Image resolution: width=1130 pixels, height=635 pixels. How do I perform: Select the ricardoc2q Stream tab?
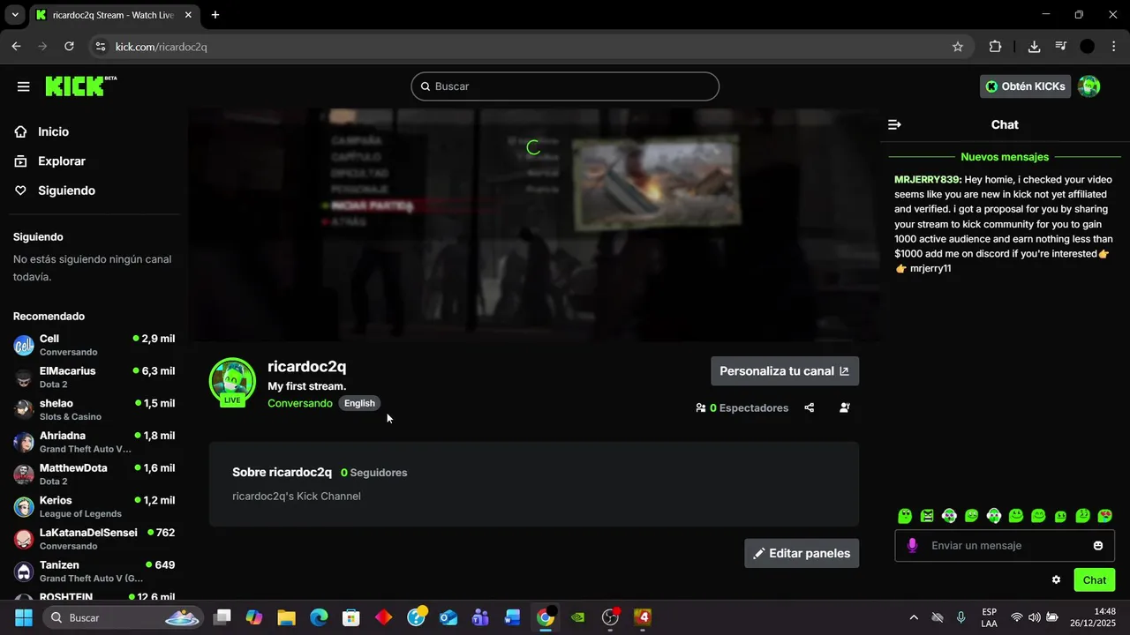(x=115, y=15)
